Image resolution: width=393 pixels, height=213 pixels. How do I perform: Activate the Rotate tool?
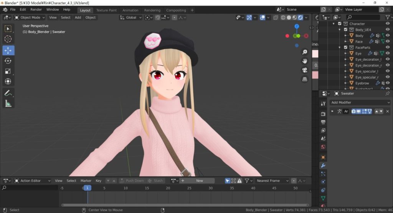(8, 61)
